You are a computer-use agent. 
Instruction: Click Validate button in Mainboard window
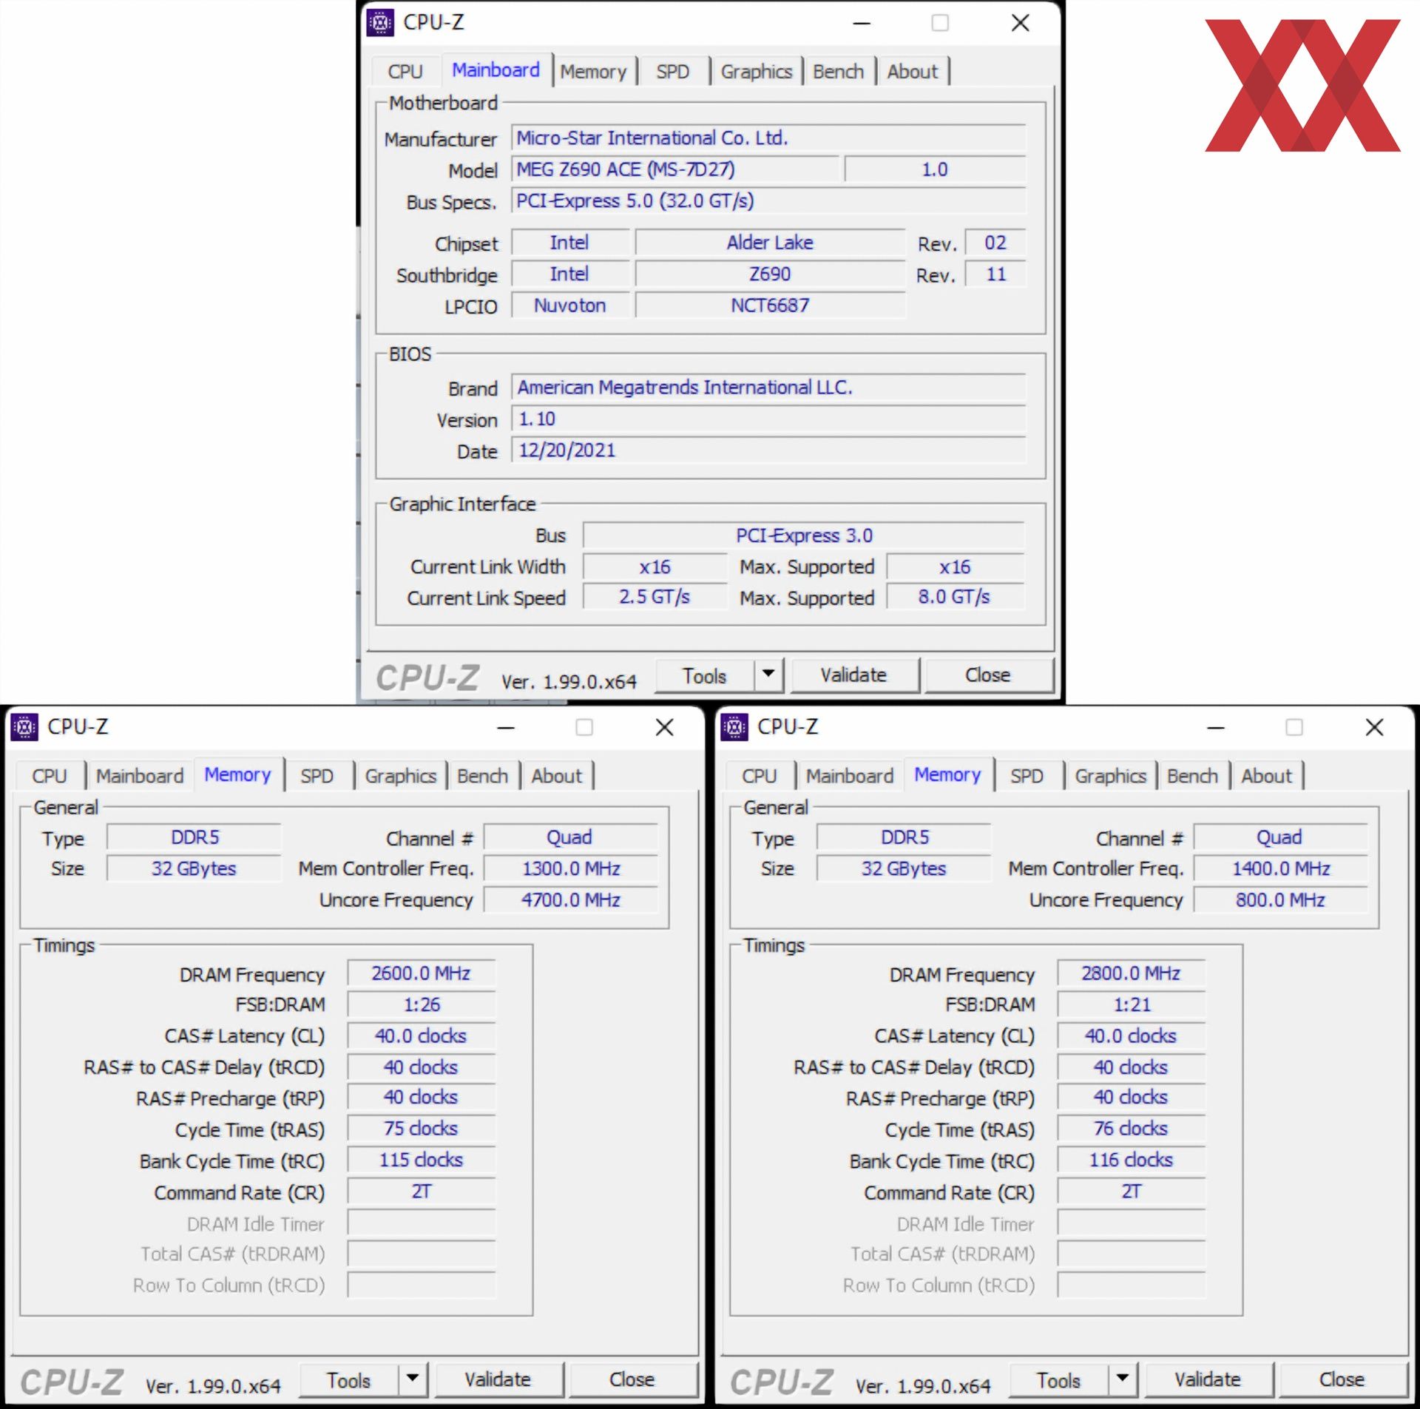[x=854, y=675]
